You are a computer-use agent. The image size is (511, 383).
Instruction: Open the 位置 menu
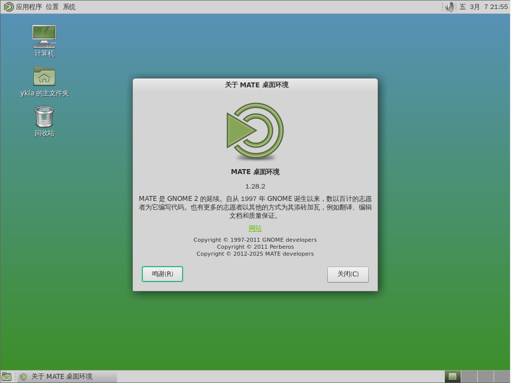click(52, 7)
